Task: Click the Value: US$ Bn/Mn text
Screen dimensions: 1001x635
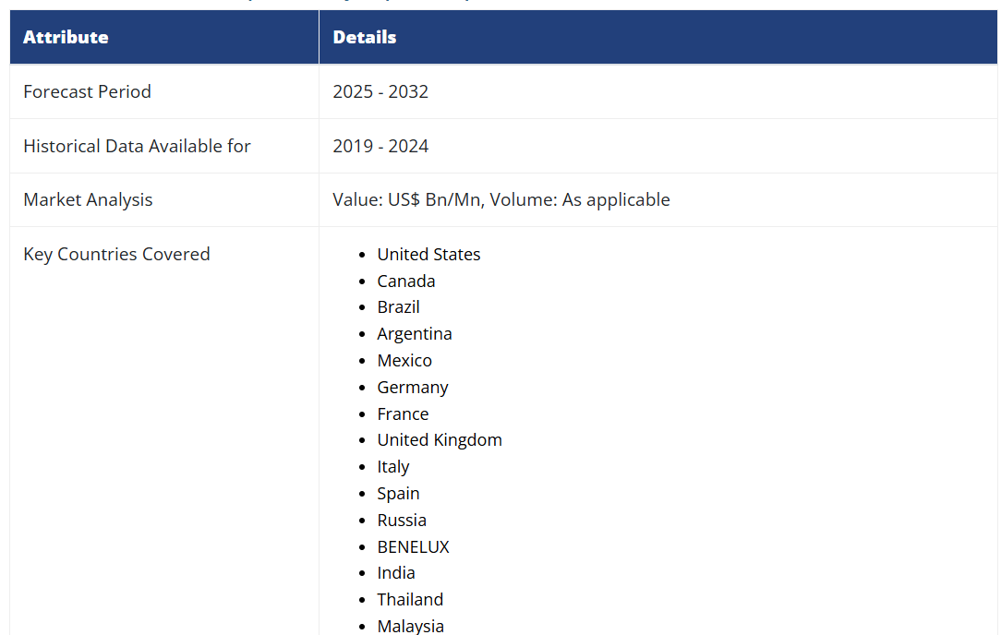Action: pos(407,199)
